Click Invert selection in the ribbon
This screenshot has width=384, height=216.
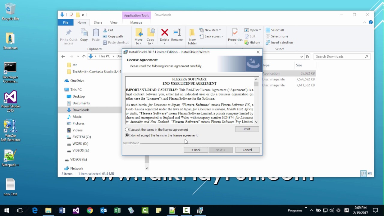coord(279,43)
